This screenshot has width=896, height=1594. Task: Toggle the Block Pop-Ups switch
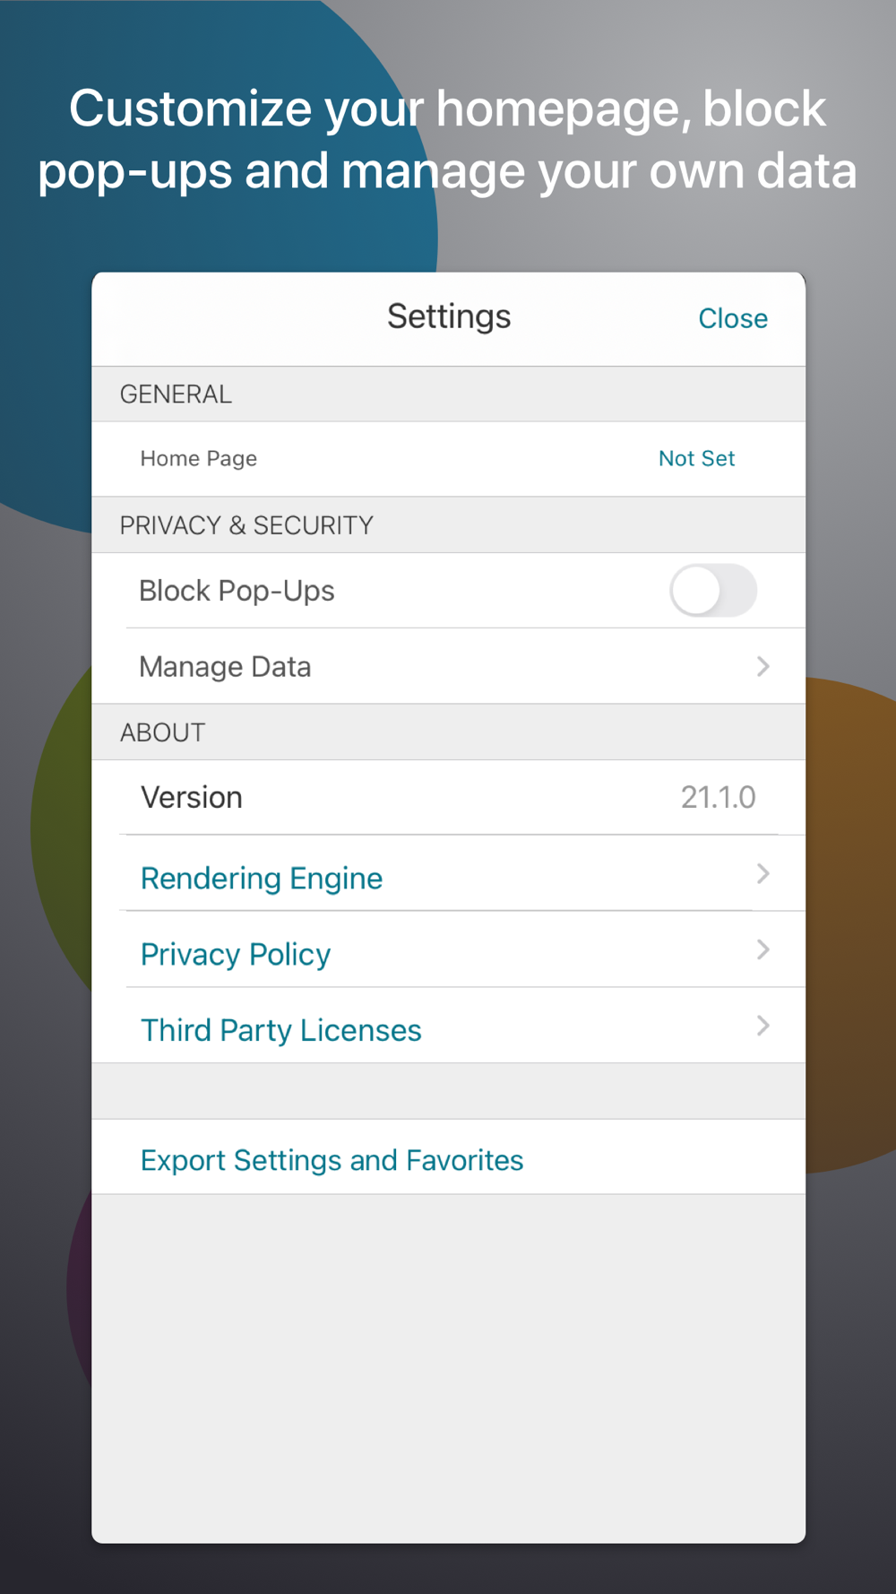pyautogui.click(x=713, y=590)
